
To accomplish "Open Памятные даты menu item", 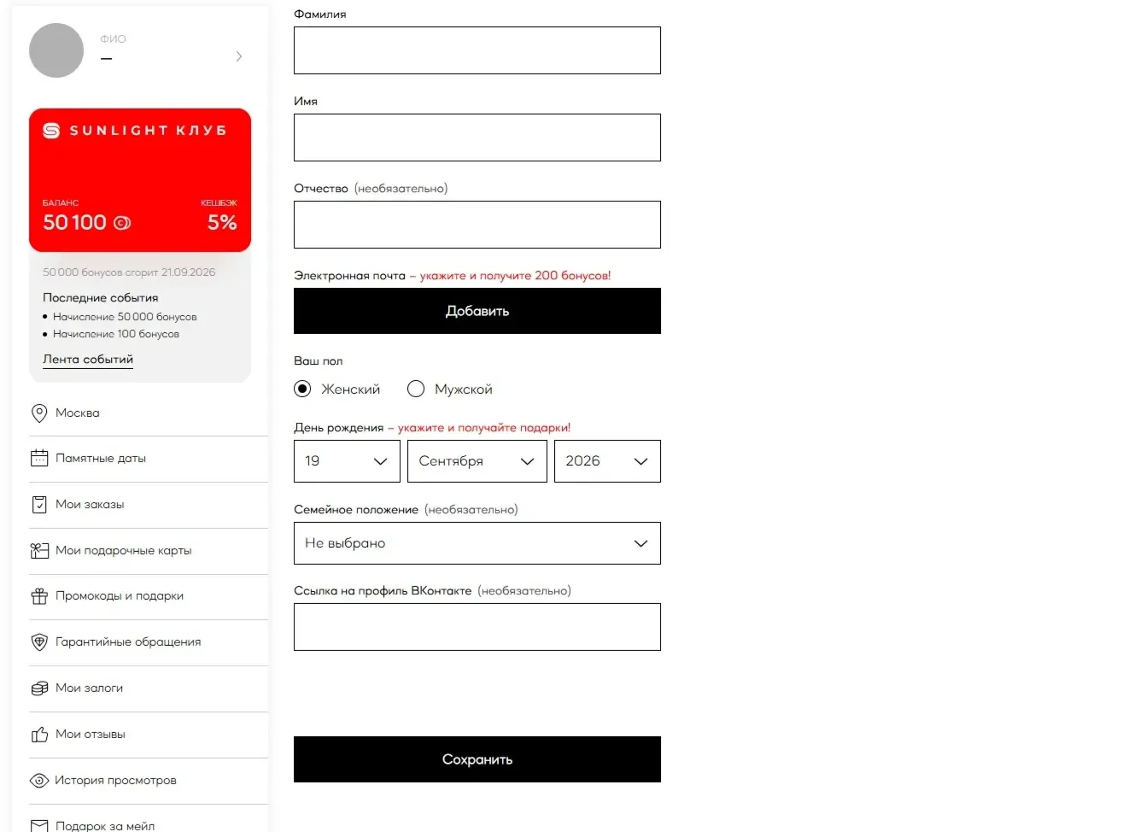I will click(x=149, y=459).
